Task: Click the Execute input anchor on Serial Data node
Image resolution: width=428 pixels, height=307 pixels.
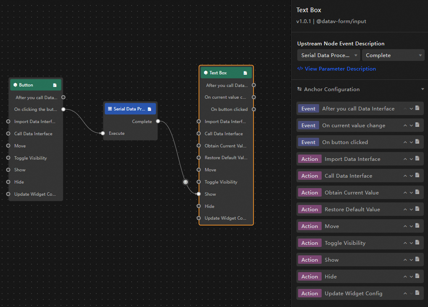Action: 103,133
